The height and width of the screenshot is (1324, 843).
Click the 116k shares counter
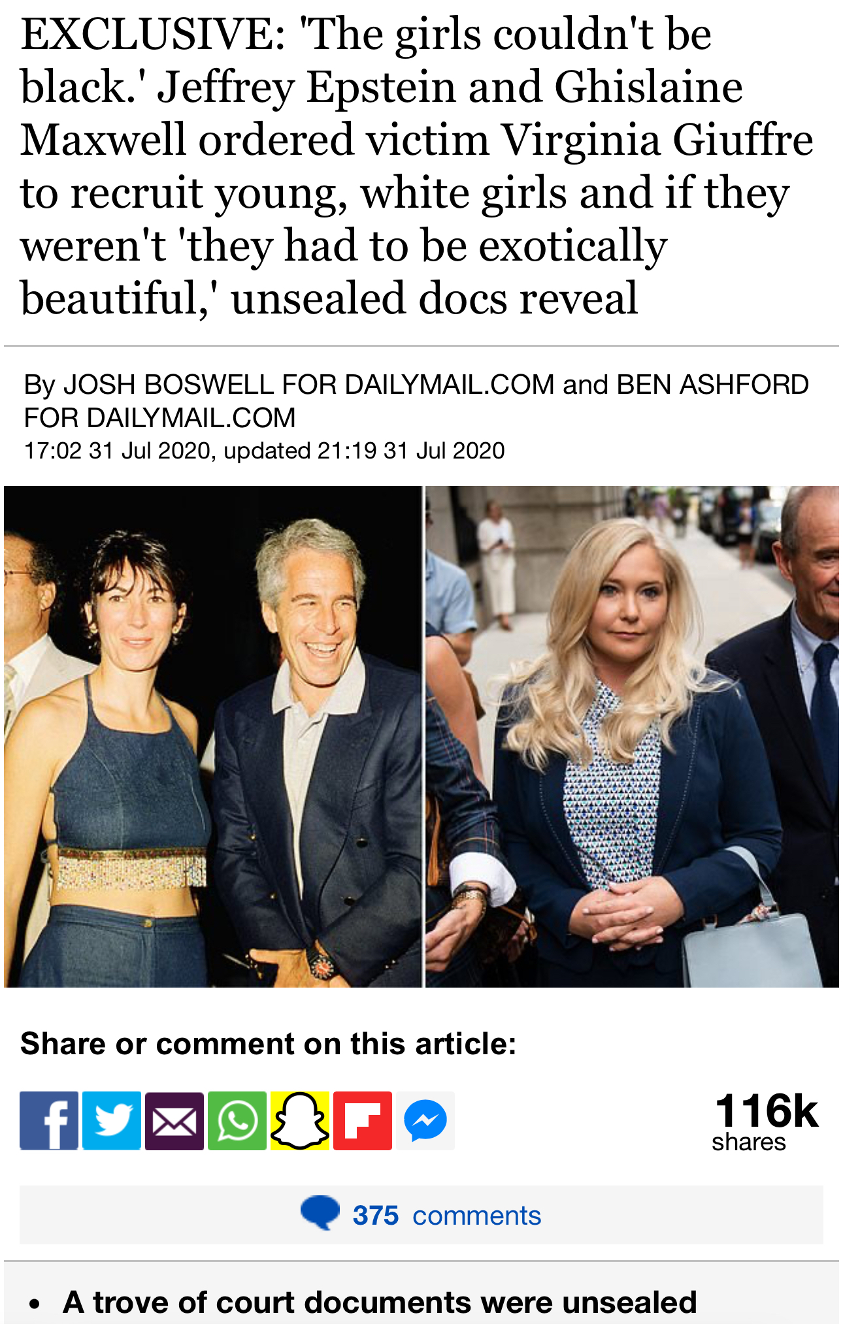(x=765, y=1121)
